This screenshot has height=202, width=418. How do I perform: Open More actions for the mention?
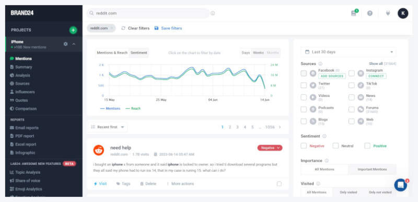point(180,184)
